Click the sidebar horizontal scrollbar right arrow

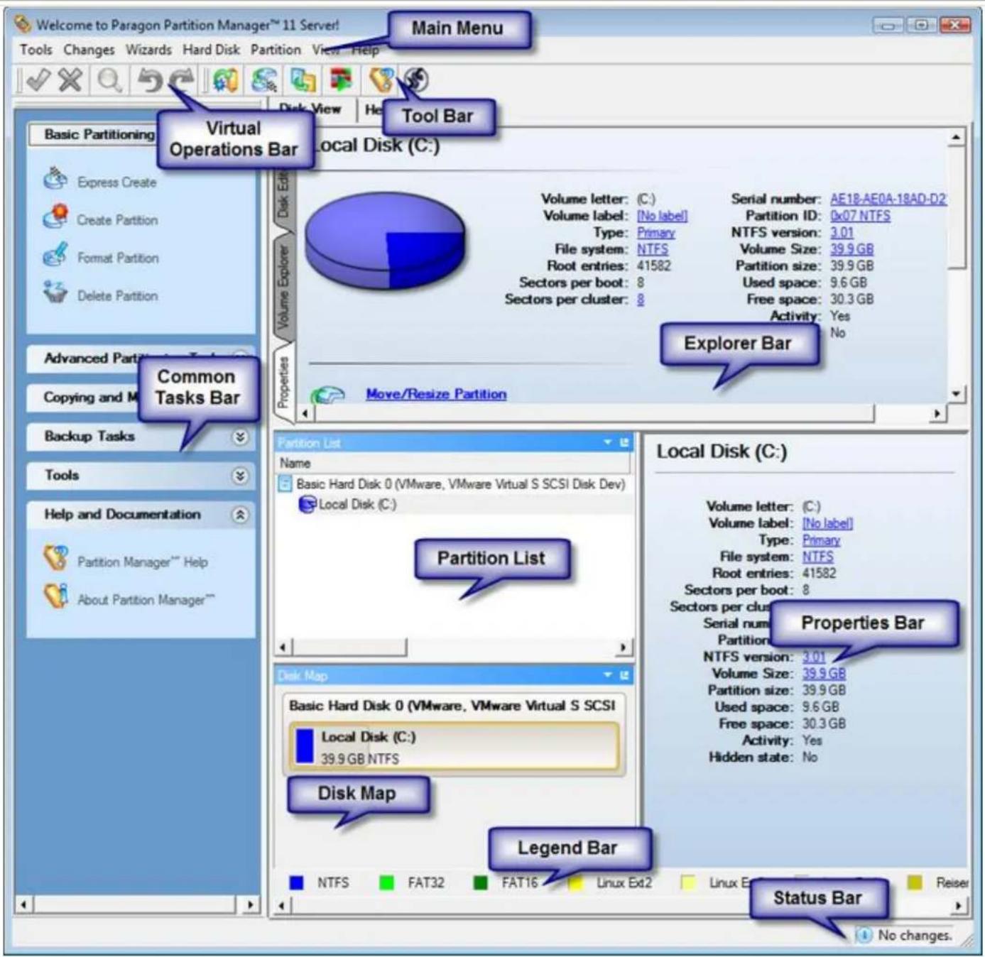click(250, 904)
